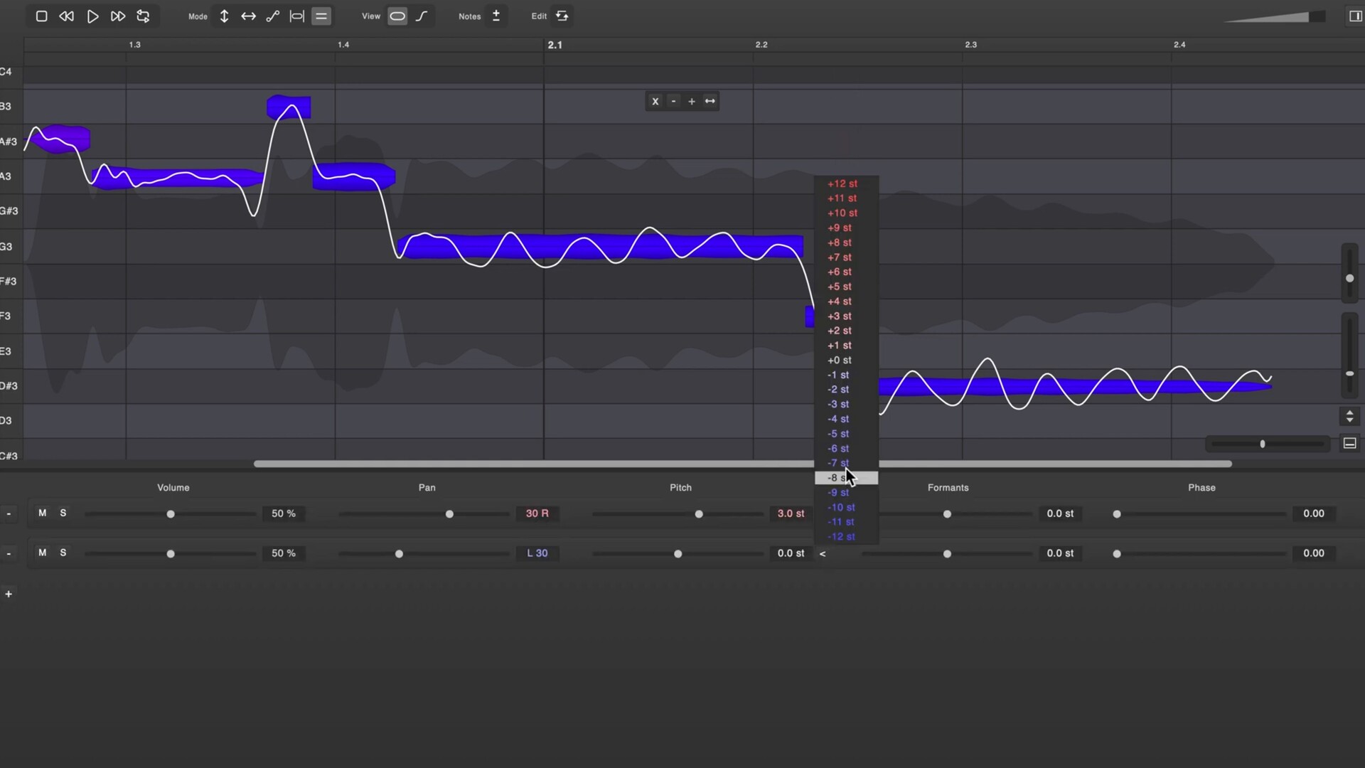The width and height of the screenshot is (1365, 768).
Task: Click the X button in the floating note toolbar
Action: (655, 101)
